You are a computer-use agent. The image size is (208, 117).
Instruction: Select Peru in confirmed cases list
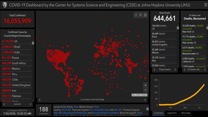(16, 74)
